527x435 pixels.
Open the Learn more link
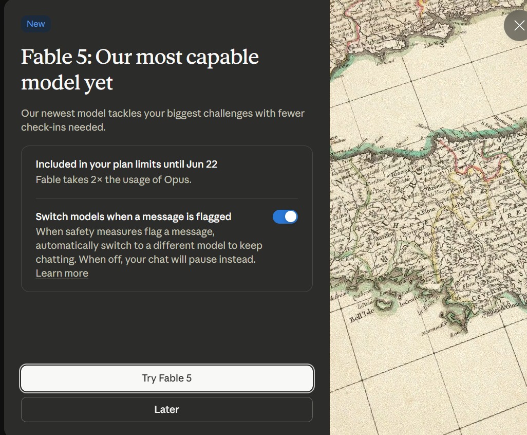point(62,273)
